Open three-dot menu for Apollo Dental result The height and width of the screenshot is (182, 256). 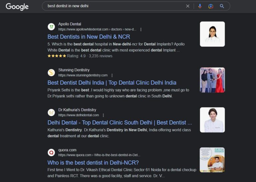click(141, 29)
